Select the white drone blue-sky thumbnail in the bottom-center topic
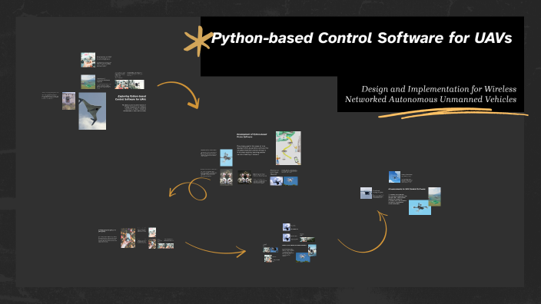541x304 pixels. coord(303,257)
